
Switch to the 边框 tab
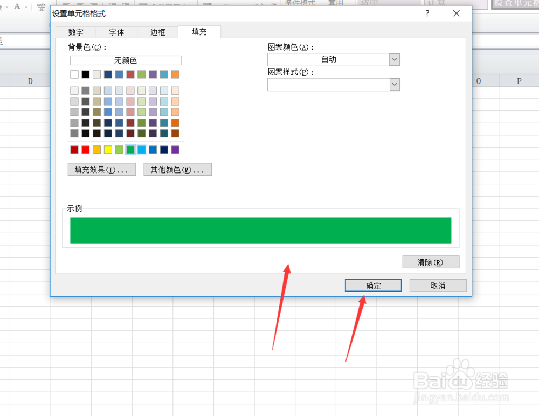click(158, 32)
